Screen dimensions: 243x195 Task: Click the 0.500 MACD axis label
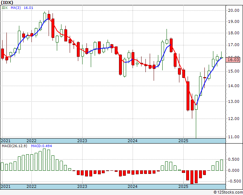pyautogui.click(x=235, y=159)
